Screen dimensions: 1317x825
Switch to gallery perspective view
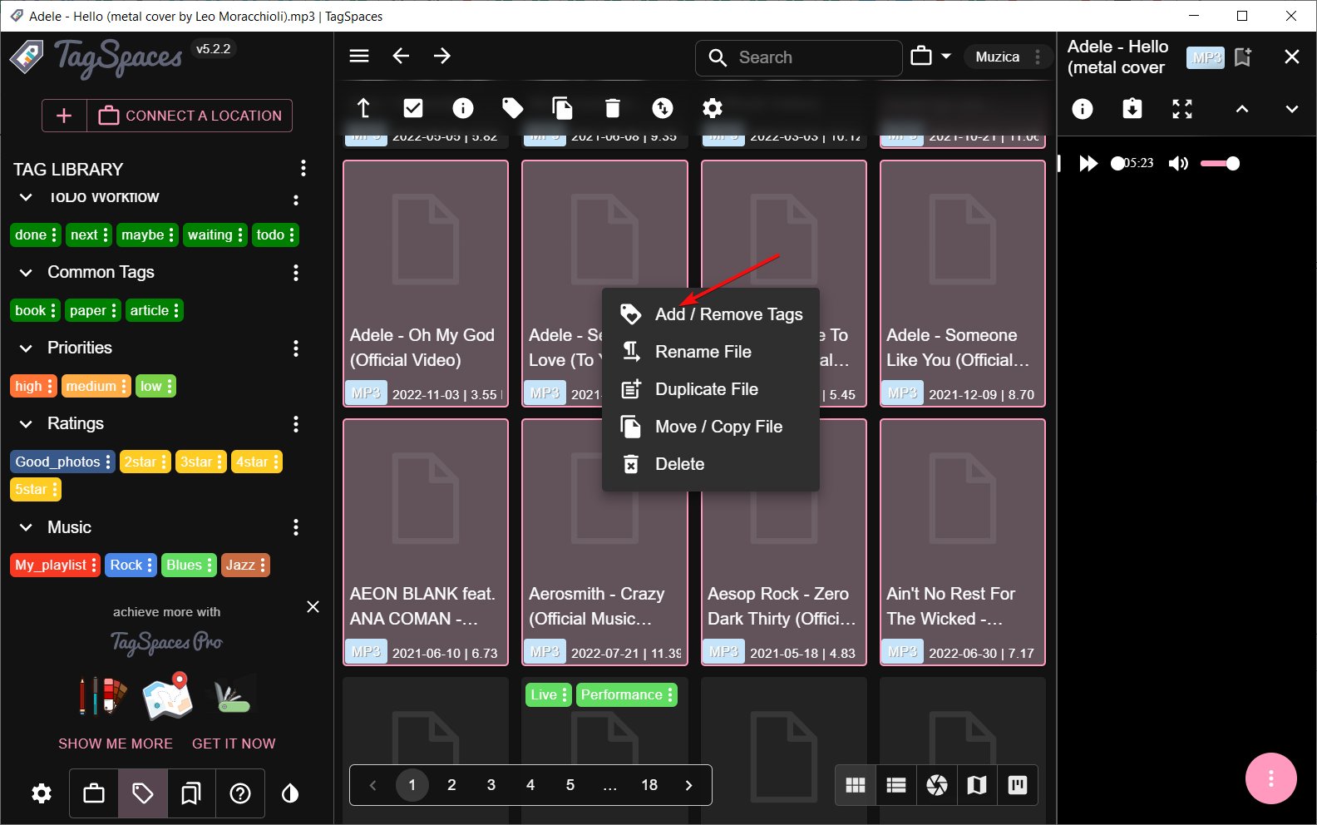pyautogui.click(x=937, y=785)
